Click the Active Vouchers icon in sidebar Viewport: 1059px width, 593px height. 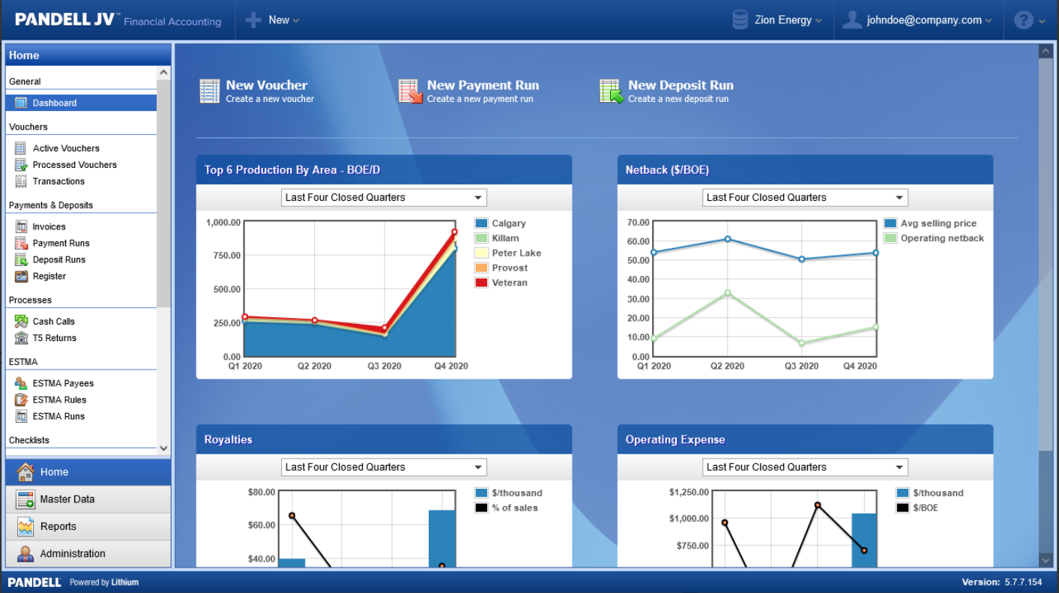tap(21, 148)
